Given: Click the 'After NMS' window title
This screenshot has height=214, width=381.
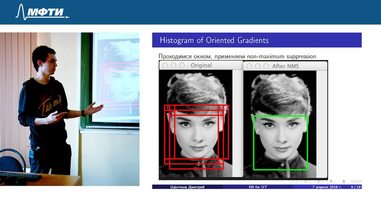Looking at the screenshot, I should (285, 66).
